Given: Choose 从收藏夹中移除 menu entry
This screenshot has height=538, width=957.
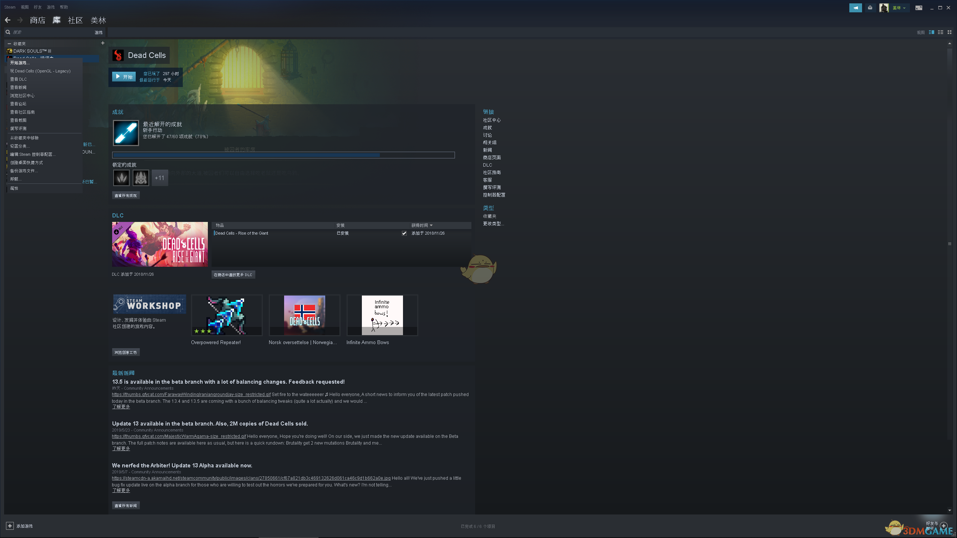Looking at the screenshot, I should [x=24, y=138].
